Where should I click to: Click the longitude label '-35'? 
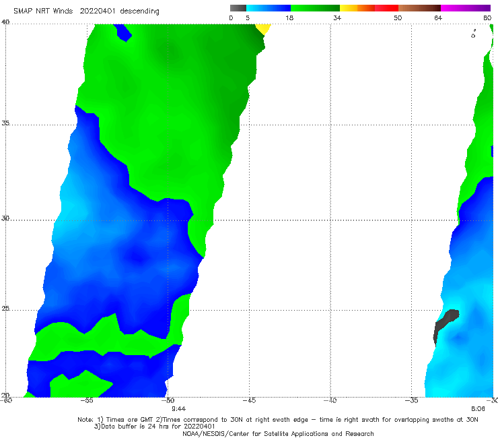(x=412, y=400)
